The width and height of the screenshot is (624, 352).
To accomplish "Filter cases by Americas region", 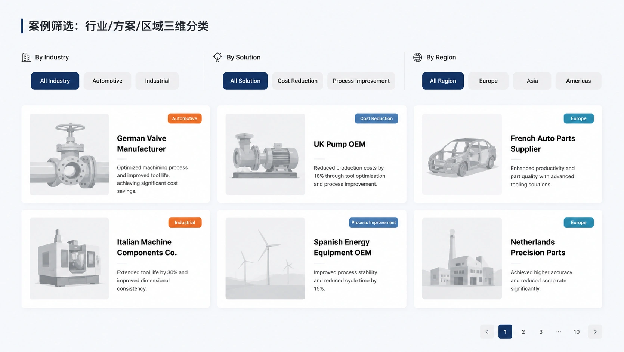I will 578,81.
